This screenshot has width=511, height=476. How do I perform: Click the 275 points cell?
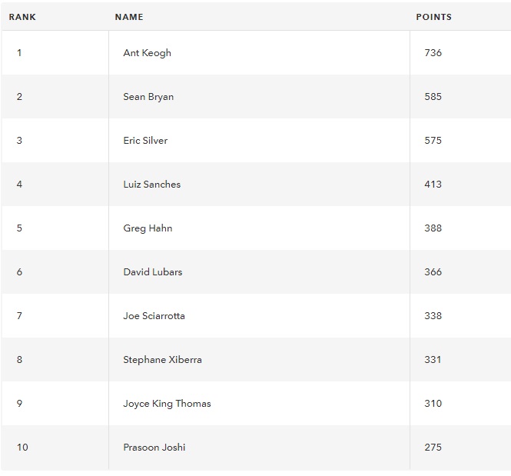tap(433, 448)
